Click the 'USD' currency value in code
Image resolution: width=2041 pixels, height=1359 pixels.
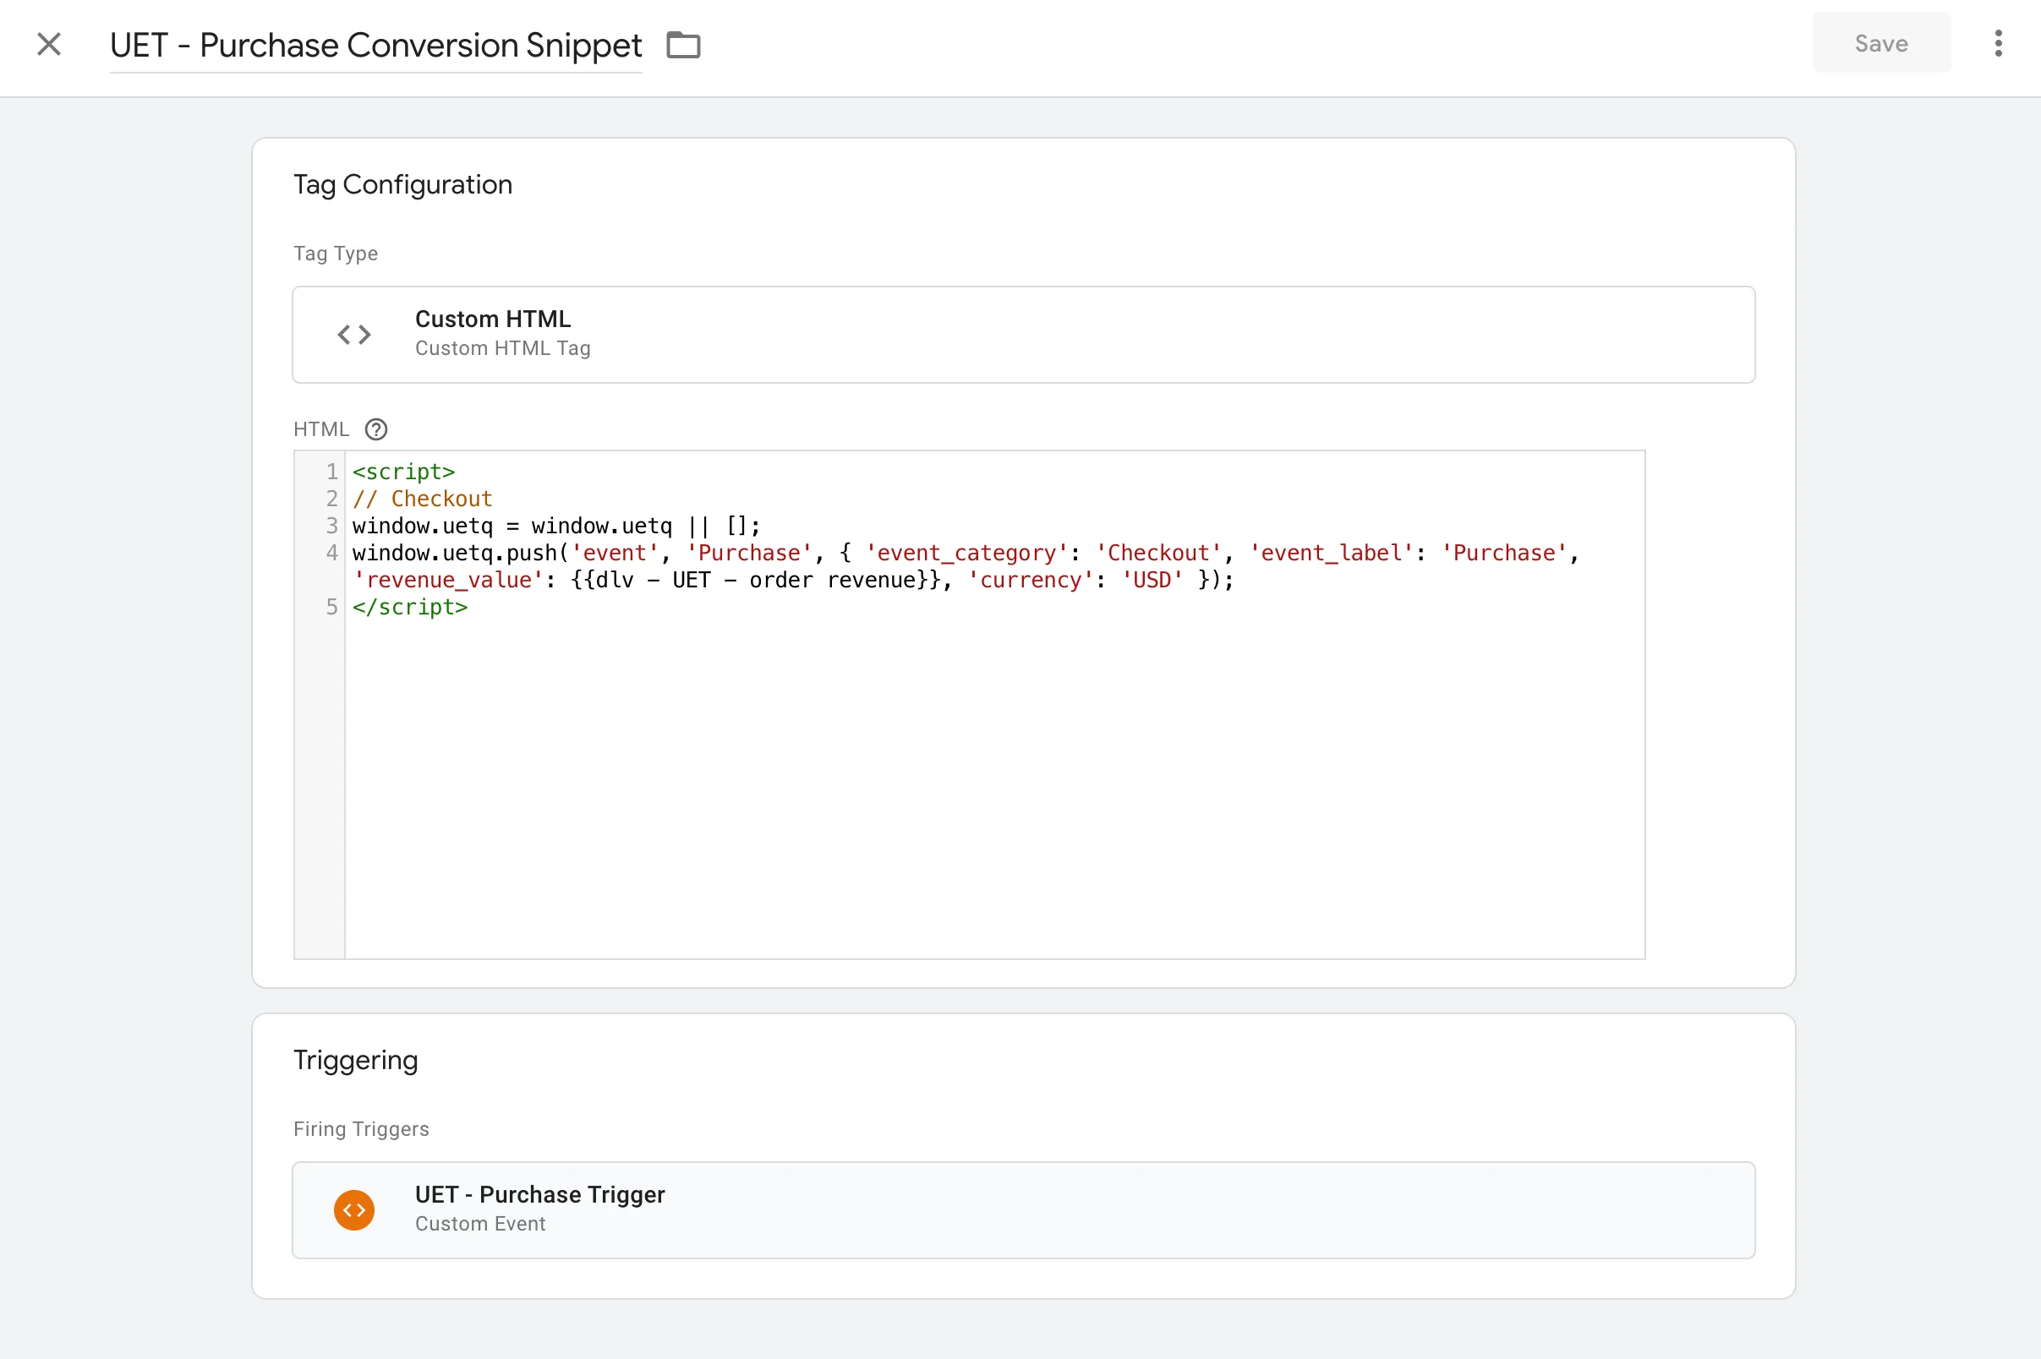click(x=1152, y=580)
